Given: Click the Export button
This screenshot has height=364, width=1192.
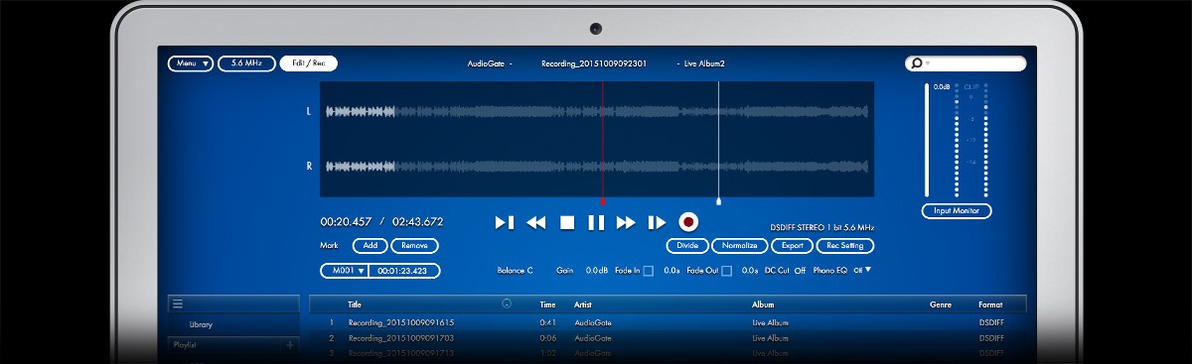Looking at the screenshot, I should click(x=793, y=245).
